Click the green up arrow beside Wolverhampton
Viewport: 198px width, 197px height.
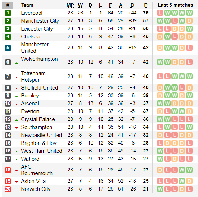pyautogui.click(x=17, y=63)
